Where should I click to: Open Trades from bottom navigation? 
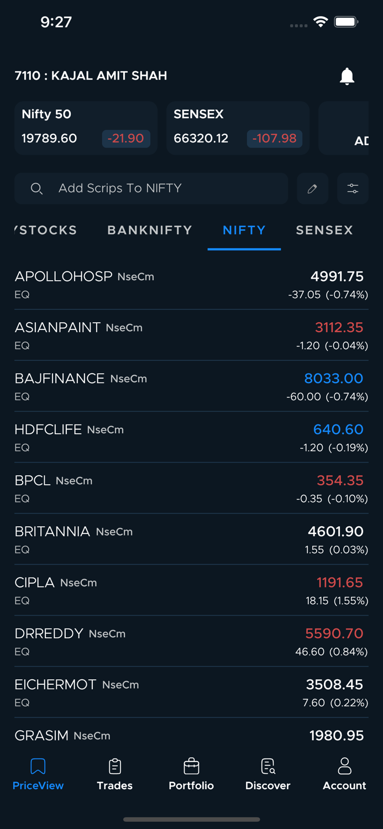coord(114,774)
